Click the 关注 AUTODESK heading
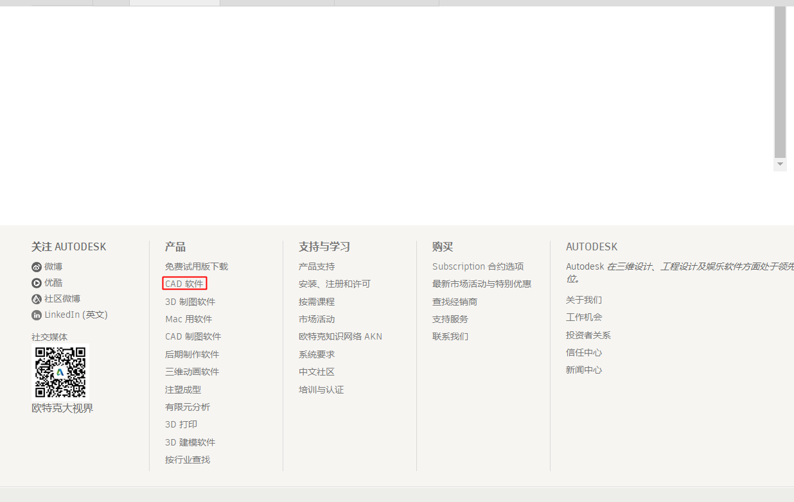This screenshot has width=794, height=502. pyautogui.click(x=69, y=247)
